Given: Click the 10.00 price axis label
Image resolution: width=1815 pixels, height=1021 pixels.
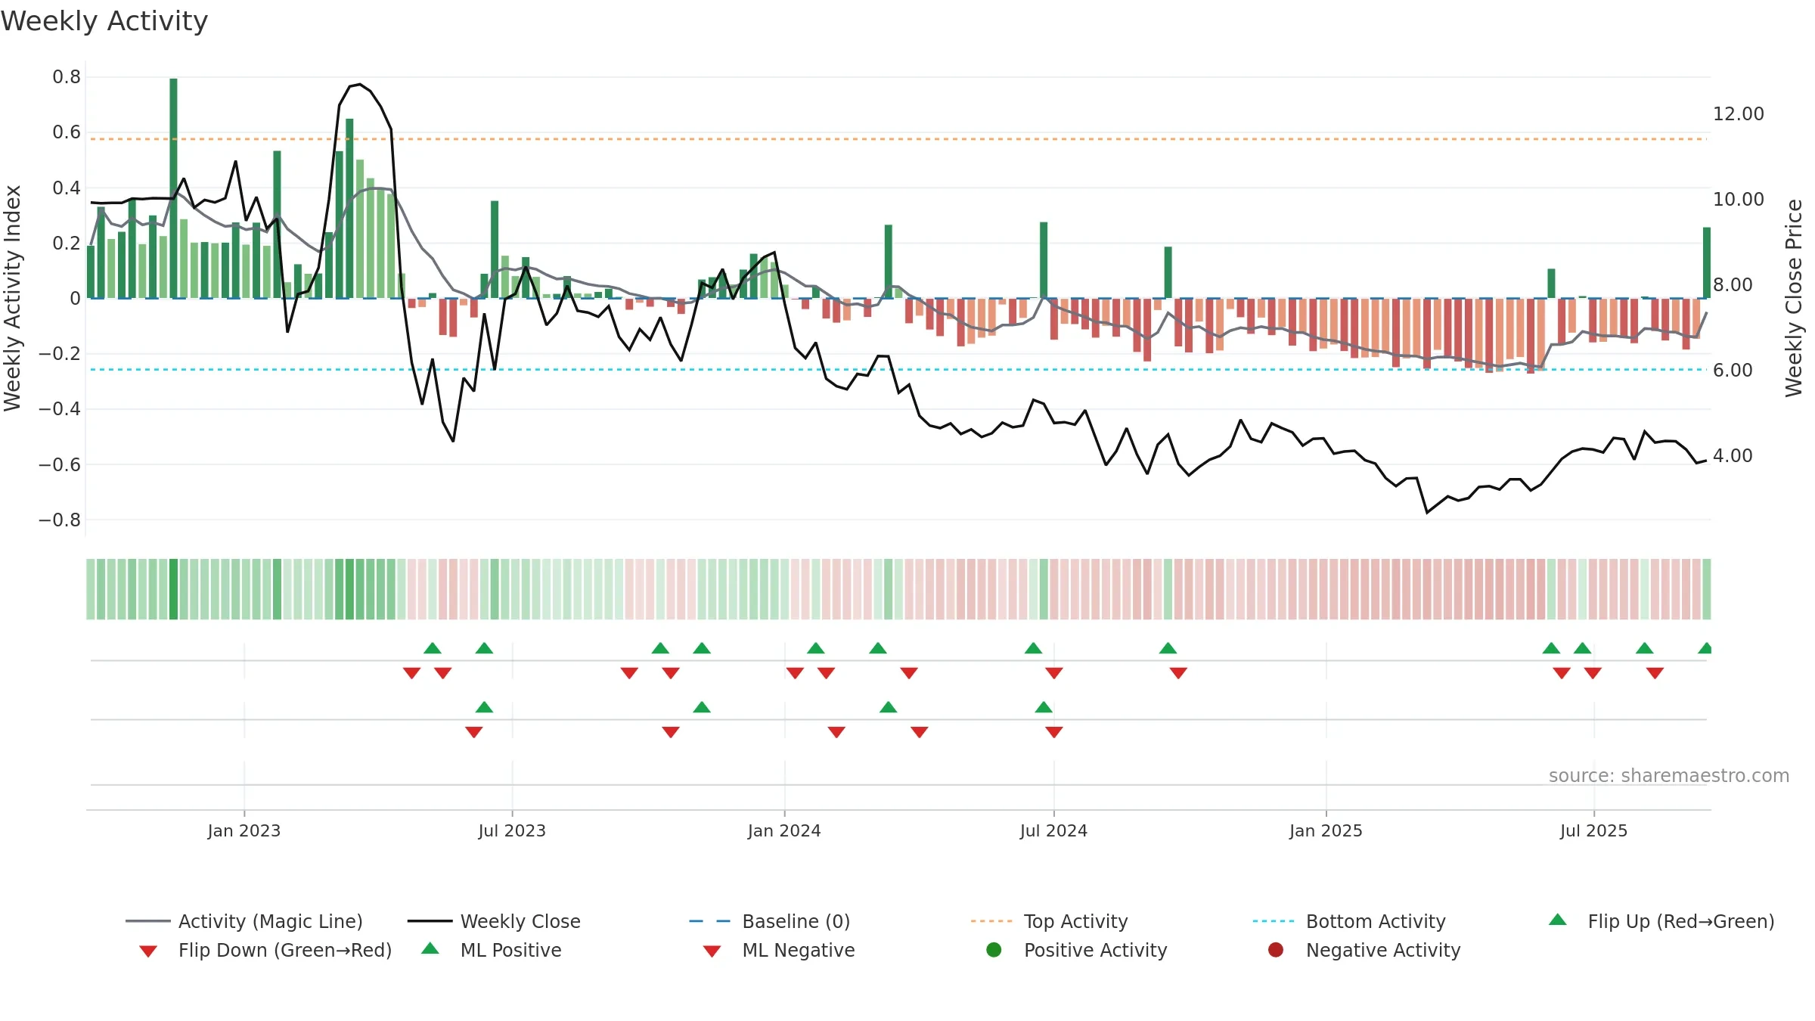Looking at the screenshot, I should (x=1739, y=200).
